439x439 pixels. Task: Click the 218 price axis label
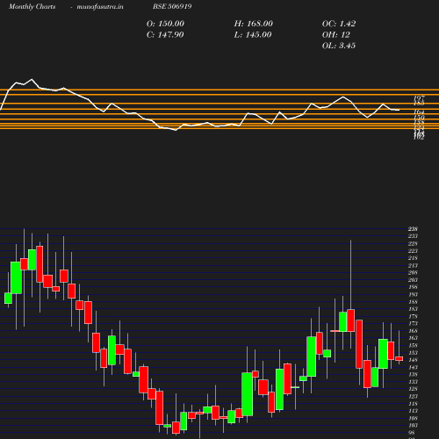tap(413, 258)
